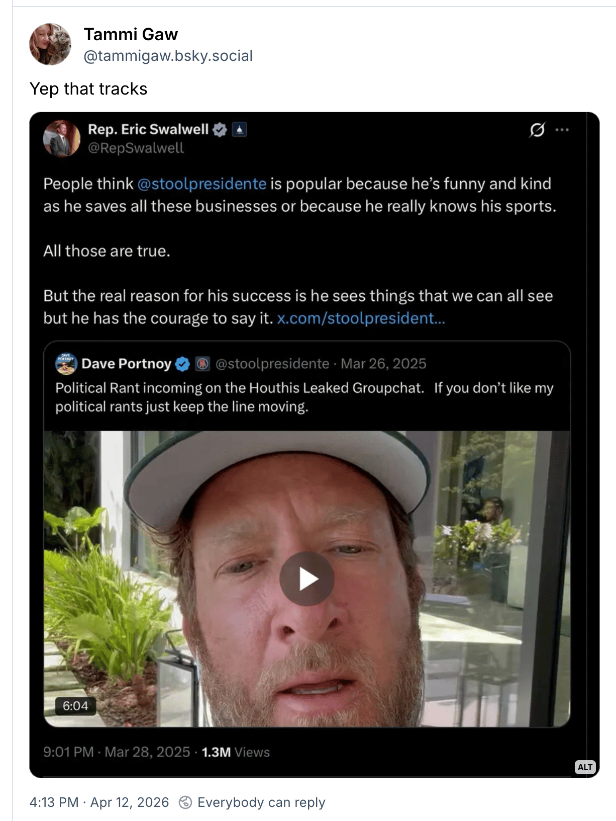The height and width of the screenshot is (821, 616).
Task: Click the 4:13 PM · Apr 12, 2026 timestamp
Action: [x=99, y=802]
